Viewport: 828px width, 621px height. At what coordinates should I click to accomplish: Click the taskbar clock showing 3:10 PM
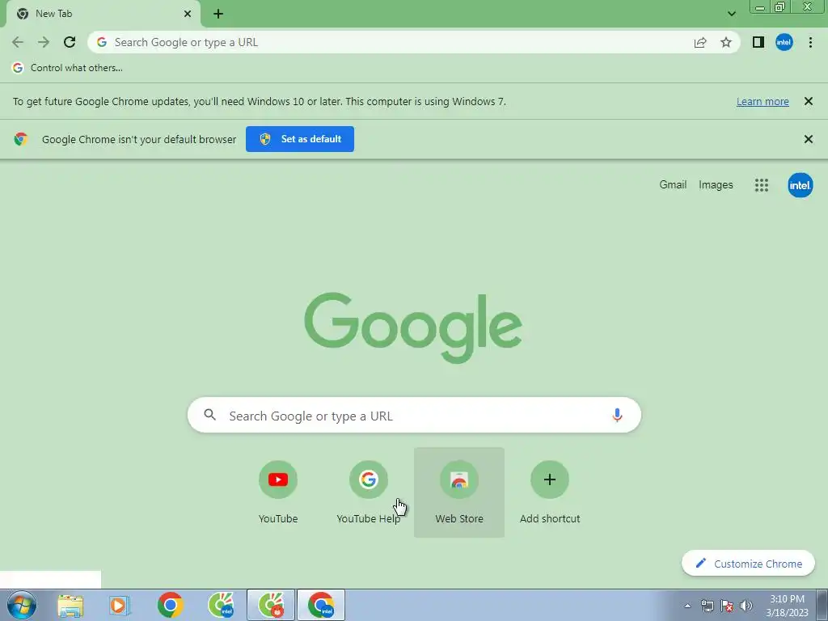click(x=787, y=605)
